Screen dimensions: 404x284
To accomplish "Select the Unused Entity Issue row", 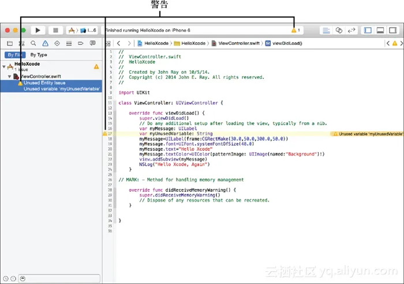I will click(51, 86).
